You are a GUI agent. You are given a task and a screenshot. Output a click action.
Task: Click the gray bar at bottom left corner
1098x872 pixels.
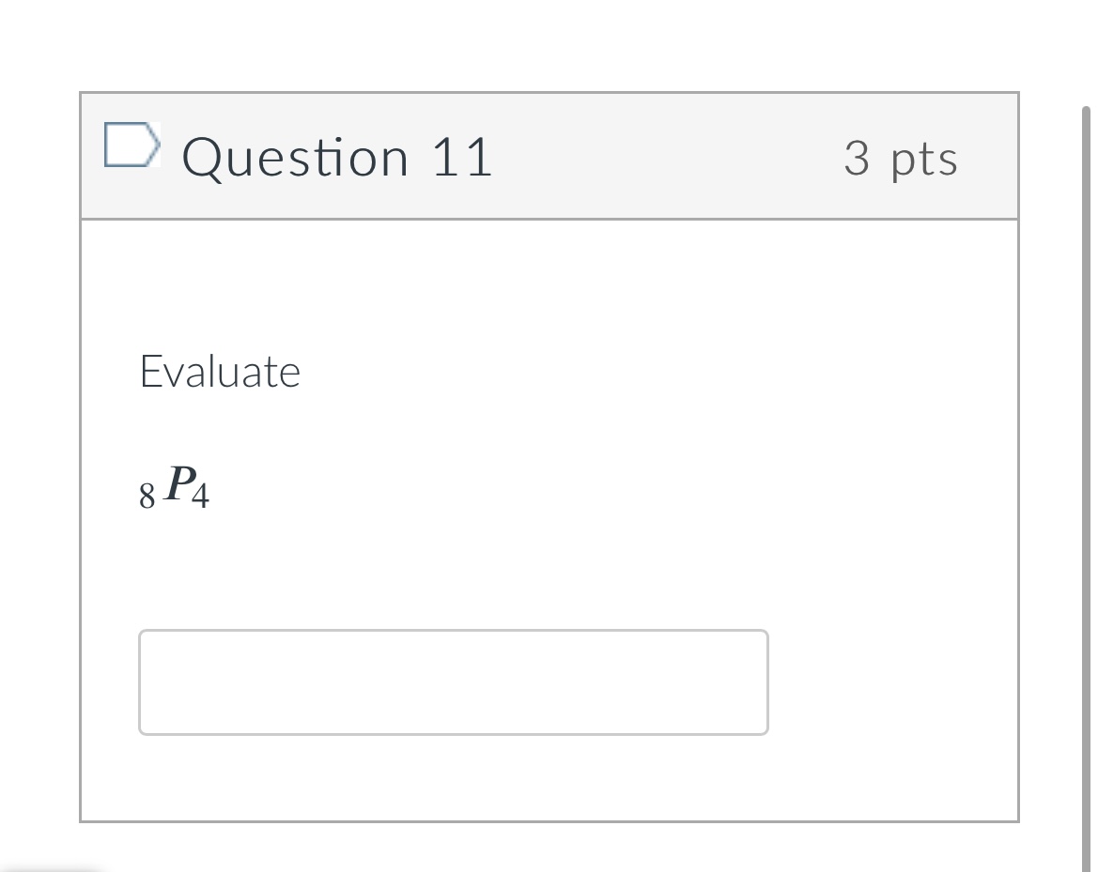point(52,868)
